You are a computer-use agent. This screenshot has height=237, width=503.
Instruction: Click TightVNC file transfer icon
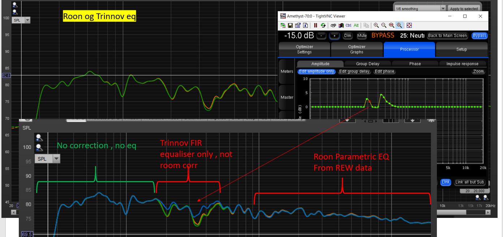[366, 25]
